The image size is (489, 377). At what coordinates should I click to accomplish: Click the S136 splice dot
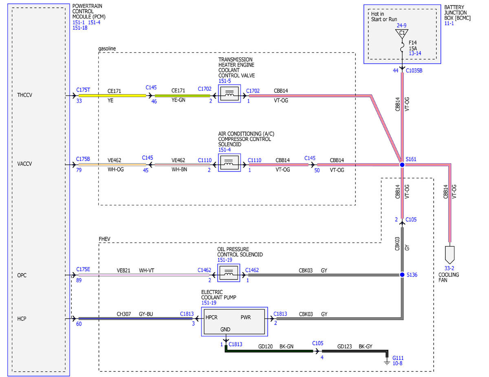tap(402, 275)
